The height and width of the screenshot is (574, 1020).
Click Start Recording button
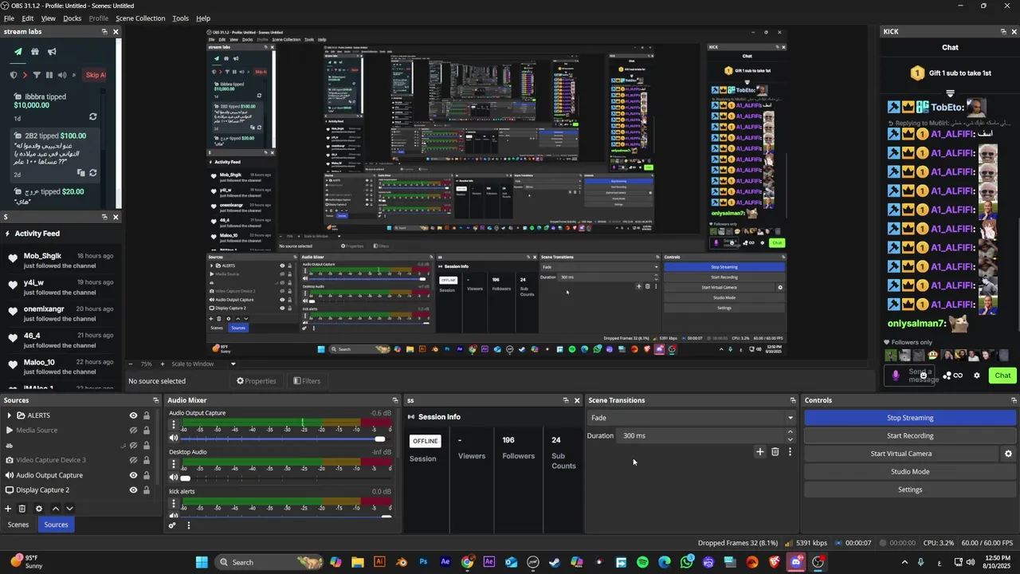pyautogui.click(x=910, y=436)
